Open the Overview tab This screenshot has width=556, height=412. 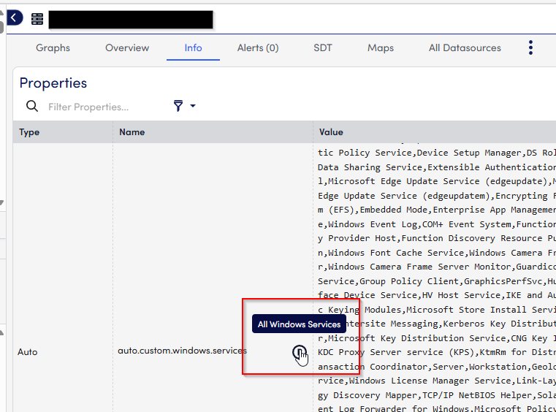pos(127,48)
